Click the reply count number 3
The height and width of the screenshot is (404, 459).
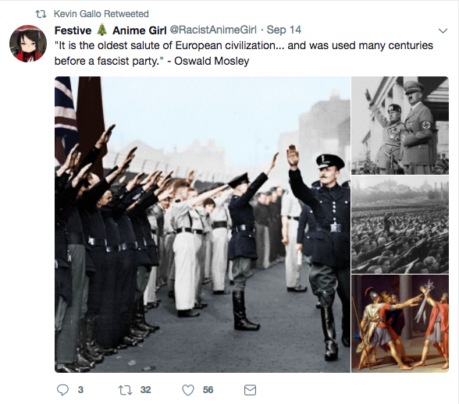80,390
